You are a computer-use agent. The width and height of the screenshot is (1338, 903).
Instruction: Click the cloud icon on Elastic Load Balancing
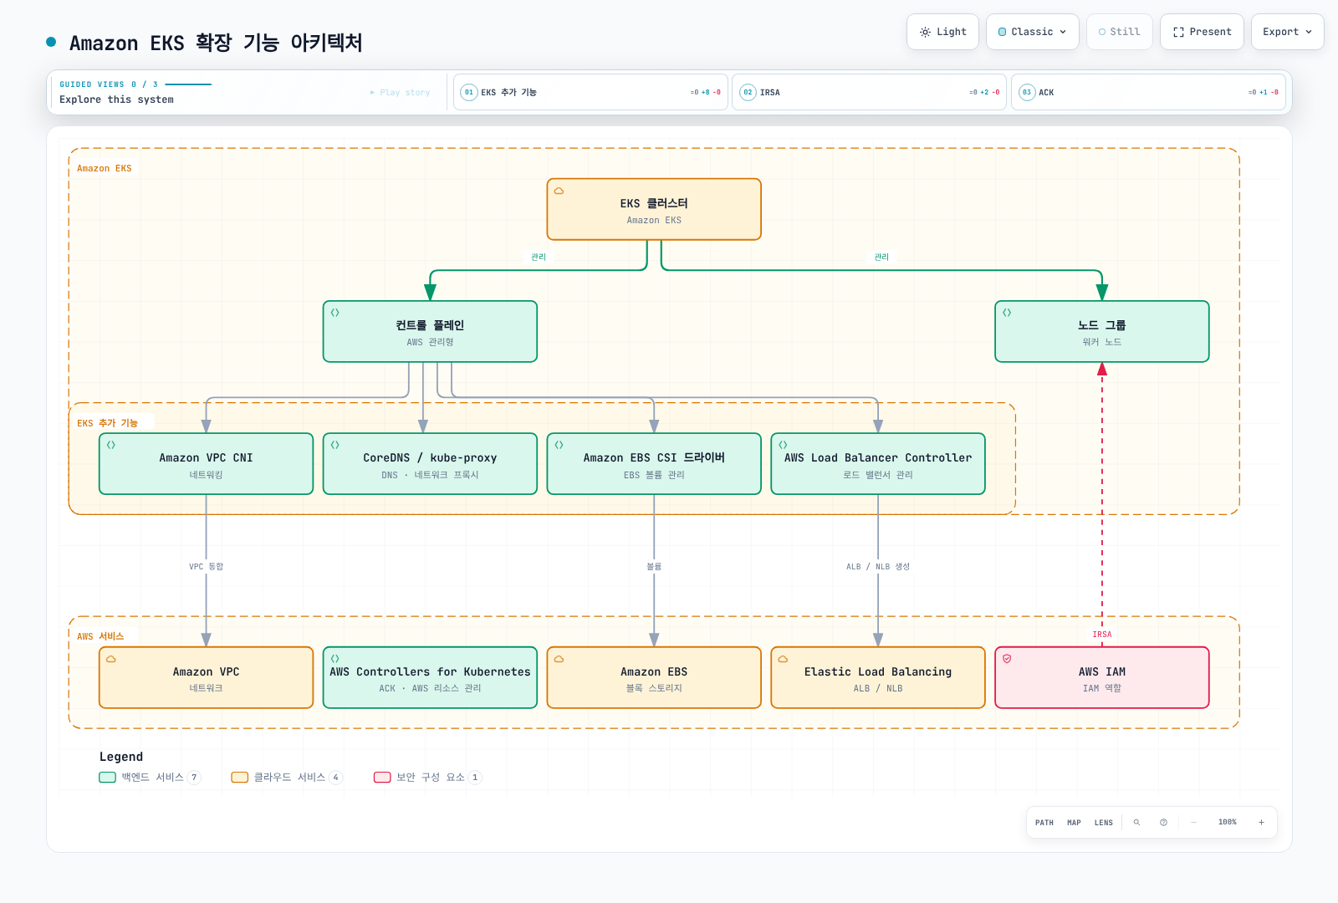[783, 659]
